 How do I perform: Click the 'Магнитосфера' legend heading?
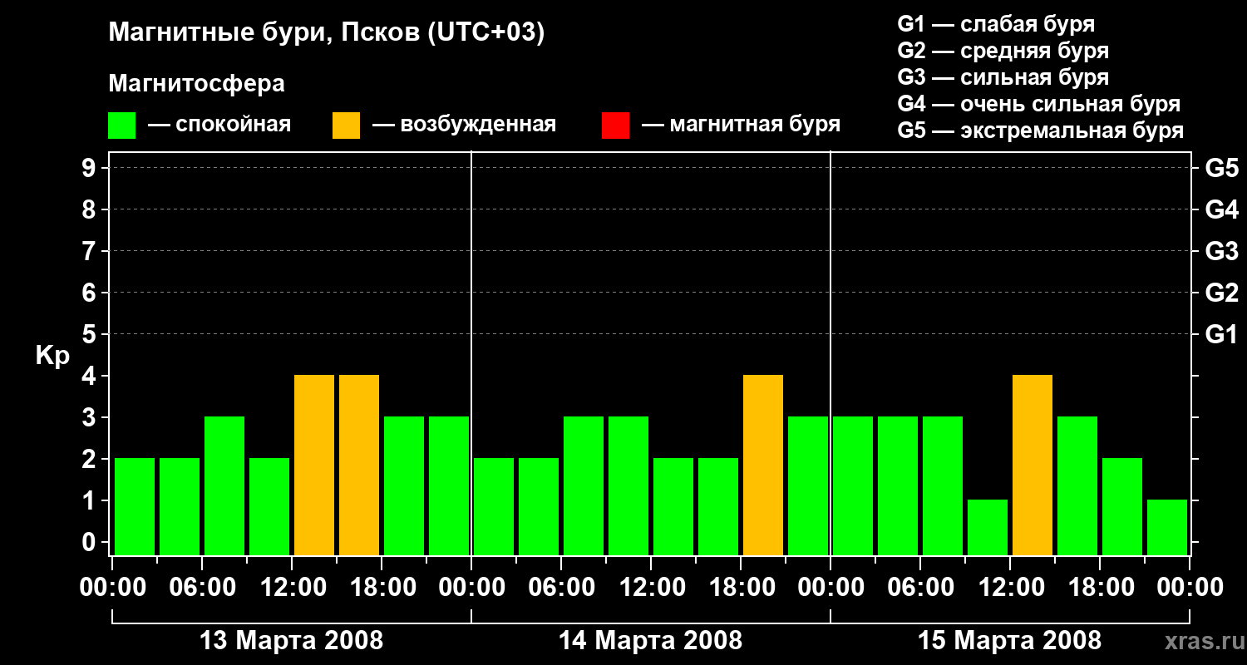tap(196, 84)
